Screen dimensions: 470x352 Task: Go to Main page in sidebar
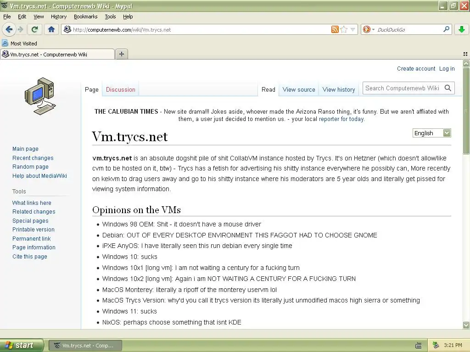[25, 149]
